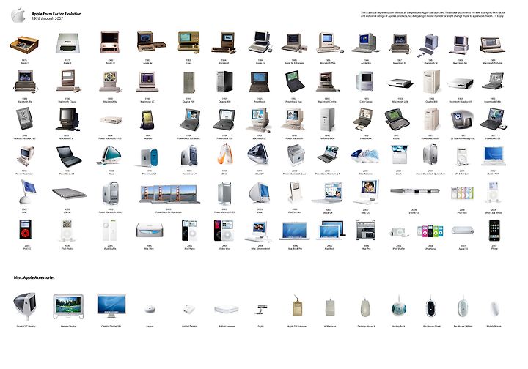This screenshot has width=528, height=369.
Task: Click the MacBook Pro image
Action: click(x=295, y=231)
